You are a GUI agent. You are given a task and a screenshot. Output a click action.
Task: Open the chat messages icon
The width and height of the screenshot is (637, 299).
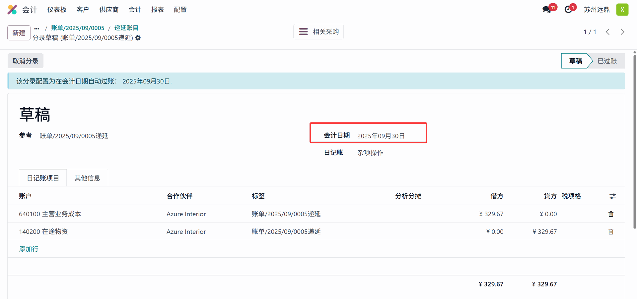(547, 10)
